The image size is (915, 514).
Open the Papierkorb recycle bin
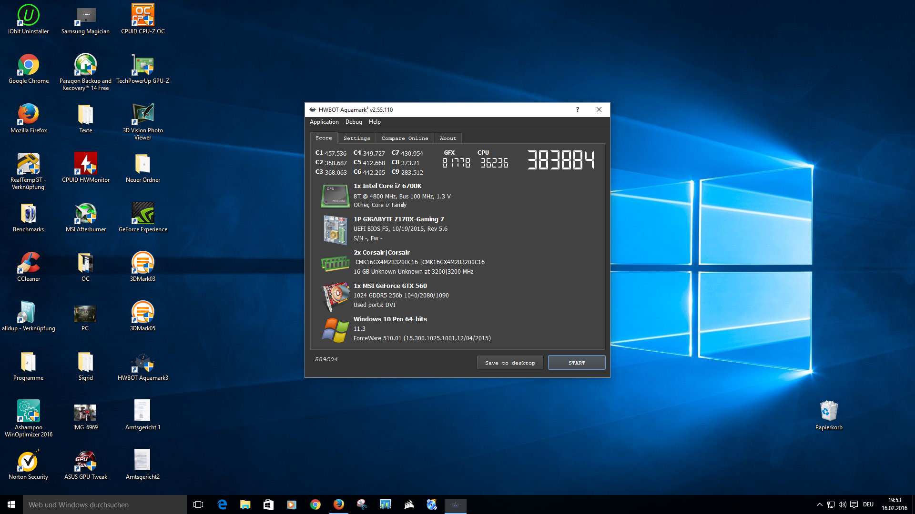pos(829,415)
